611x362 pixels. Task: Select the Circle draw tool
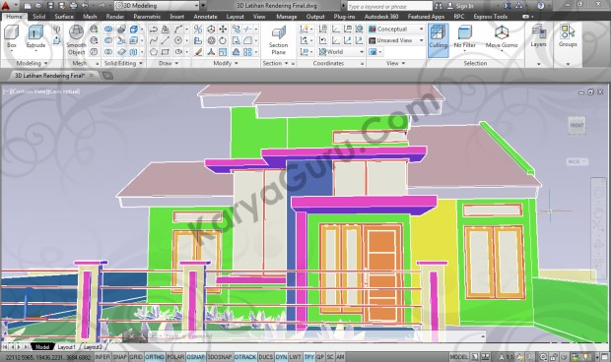[x=178, y=40]
